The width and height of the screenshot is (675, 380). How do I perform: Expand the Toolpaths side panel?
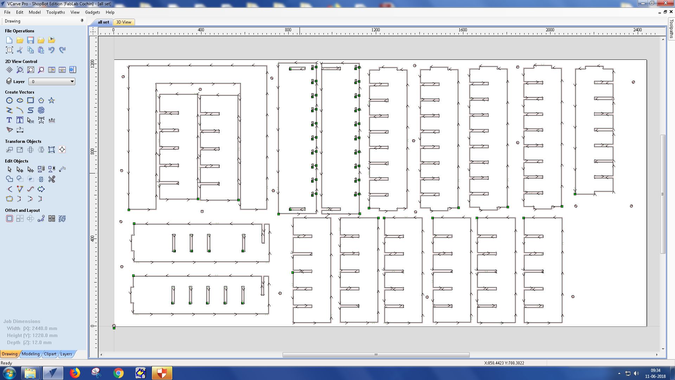671,29
